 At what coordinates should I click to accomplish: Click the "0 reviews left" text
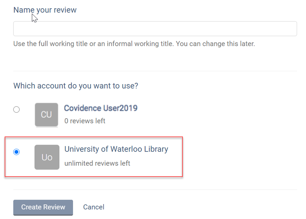(85, 121)
